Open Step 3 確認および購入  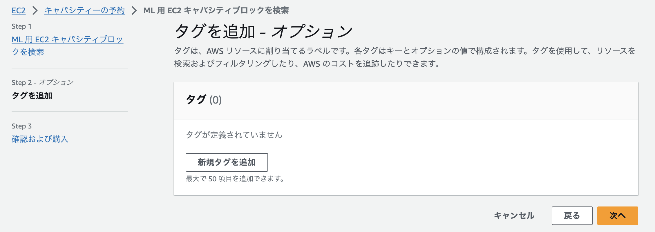tap(40, 139)
